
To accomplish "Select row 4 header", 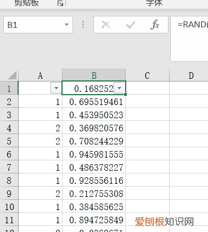I will click(9, 127).
